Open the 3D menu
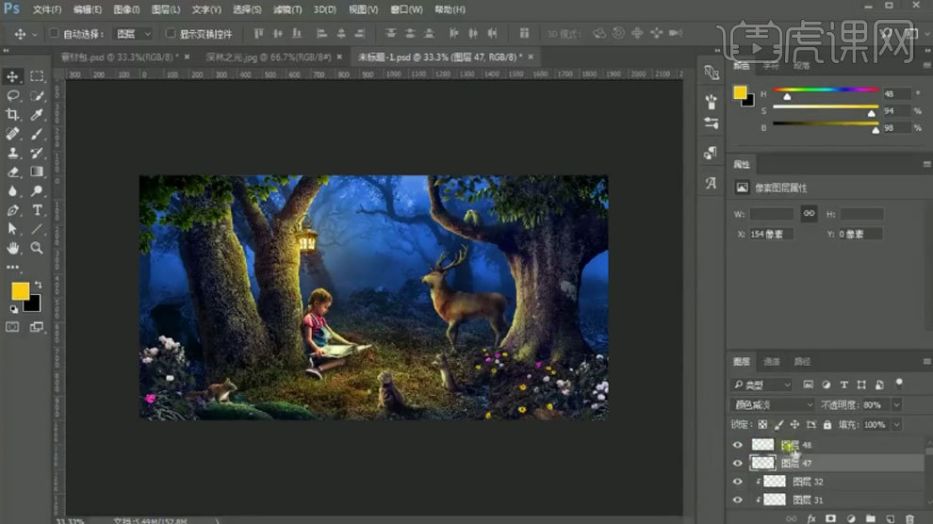The image size is (933, 524). (325, 9)
